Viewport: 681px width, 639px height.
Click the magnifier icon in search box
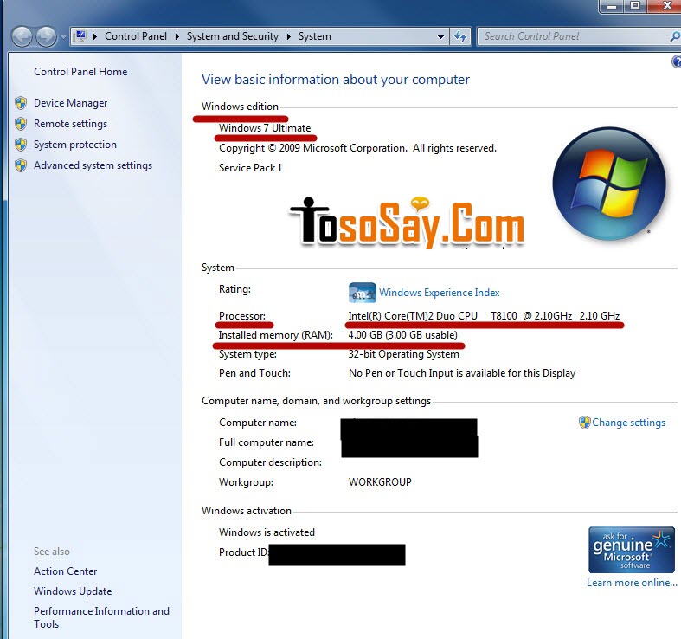(674, 36)
